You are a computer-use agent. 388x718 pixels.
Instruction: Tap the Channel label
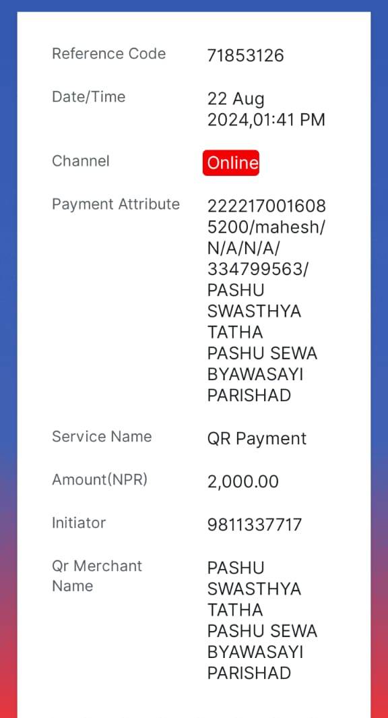click(81, 161)
